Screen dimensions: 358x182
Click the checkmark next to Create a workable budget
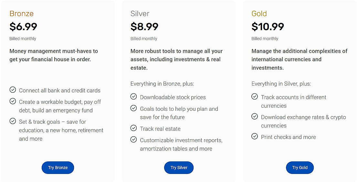[13, 101]
